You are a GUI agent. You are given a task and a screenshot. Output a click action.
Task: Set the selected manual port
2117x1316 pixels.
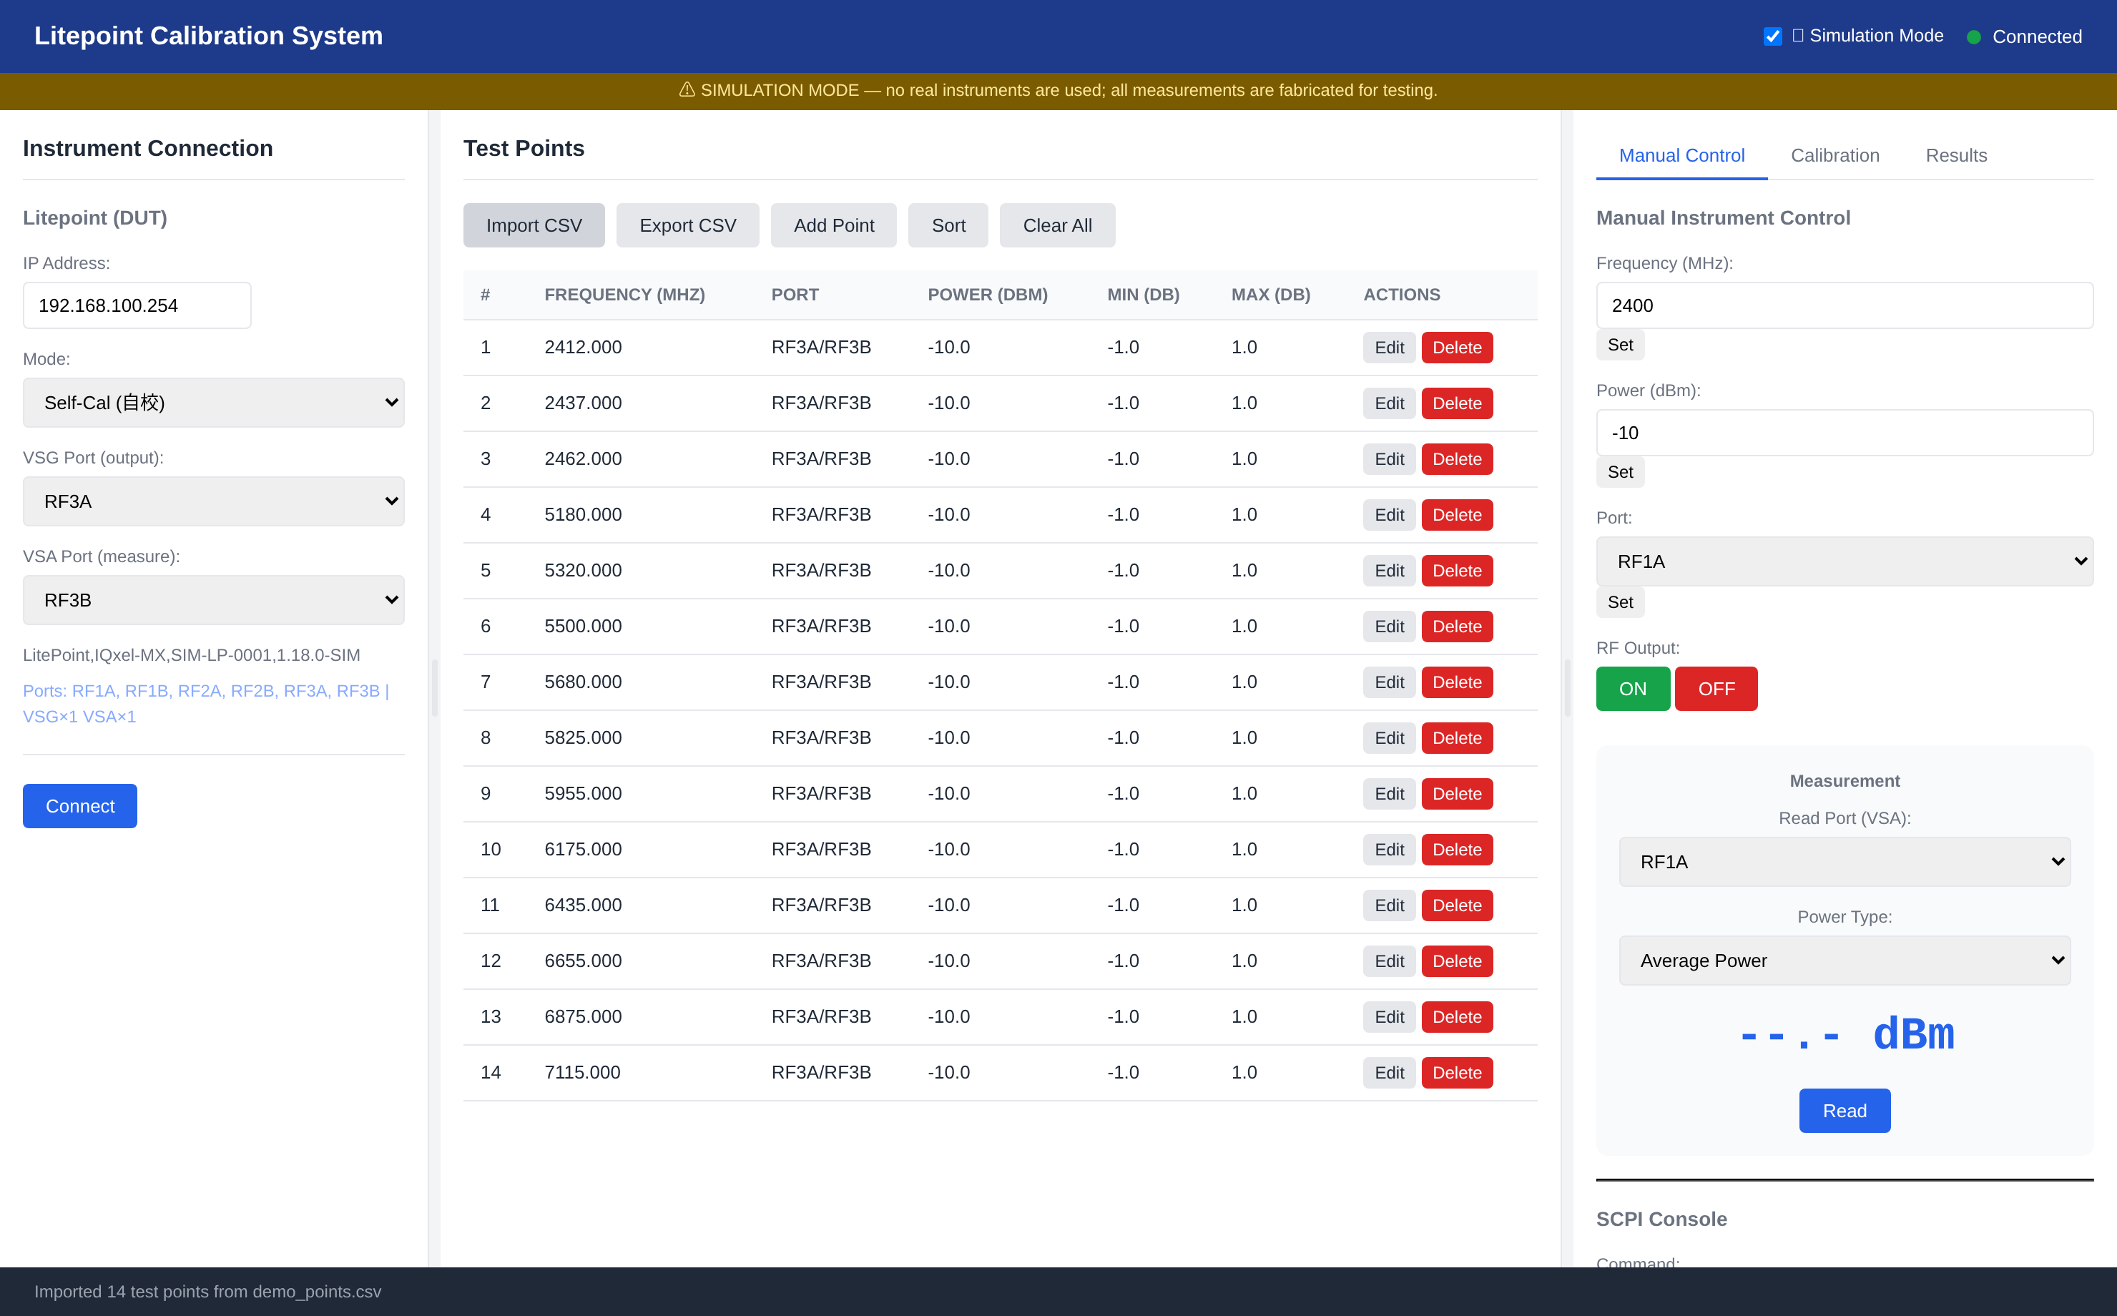click(x=1619, y=602)
